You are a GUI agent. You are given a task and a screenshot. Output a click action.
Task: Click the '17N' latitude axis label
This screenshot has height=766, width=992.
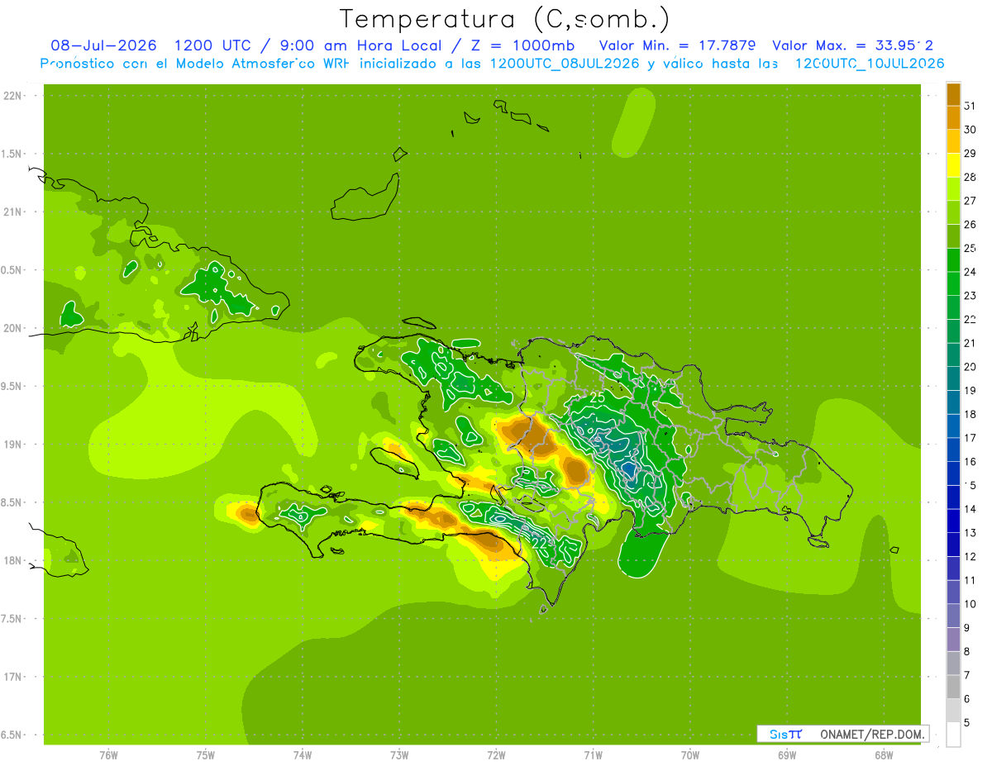13,677
